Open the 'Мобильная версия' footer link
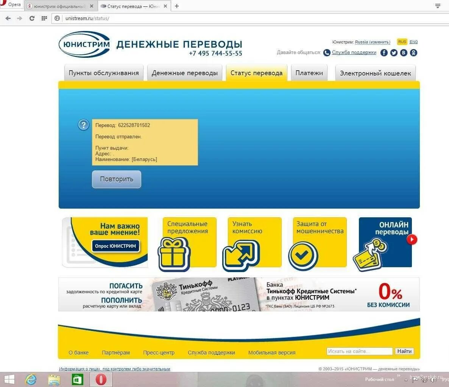The width and height of the screenshot is (449, 387). coord(272,352)
